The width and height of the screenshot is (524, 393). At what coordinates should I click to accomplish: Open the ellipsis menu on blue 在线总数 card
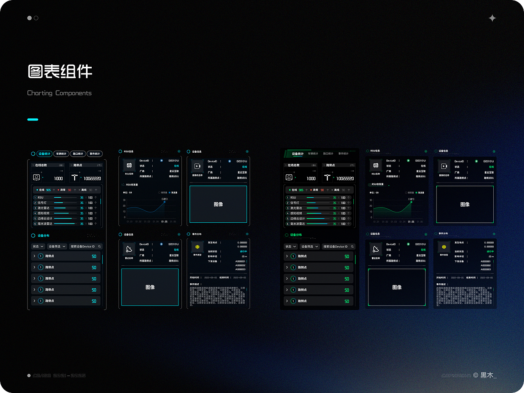(61, 171)
